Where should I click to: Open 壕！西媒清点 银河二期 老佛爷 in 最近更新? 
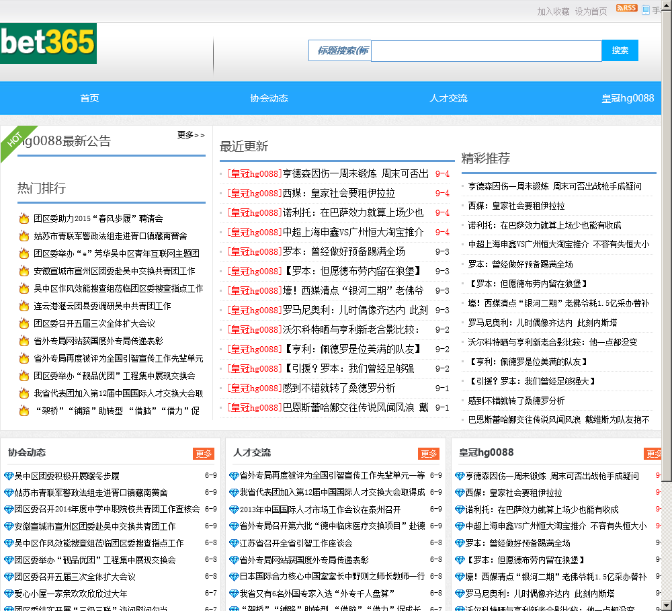pos(353,290)
